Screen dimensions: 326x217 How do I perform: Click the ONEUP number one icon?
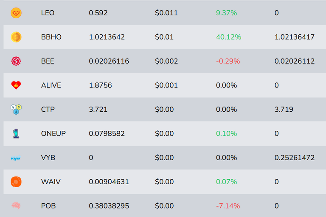[x=16, y=134]
